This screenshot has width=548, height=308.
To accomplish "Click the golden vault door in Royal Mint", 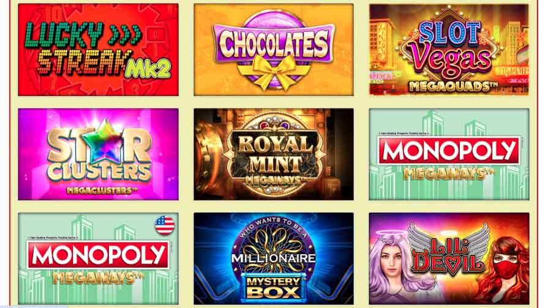I will [x=209, y=154].
